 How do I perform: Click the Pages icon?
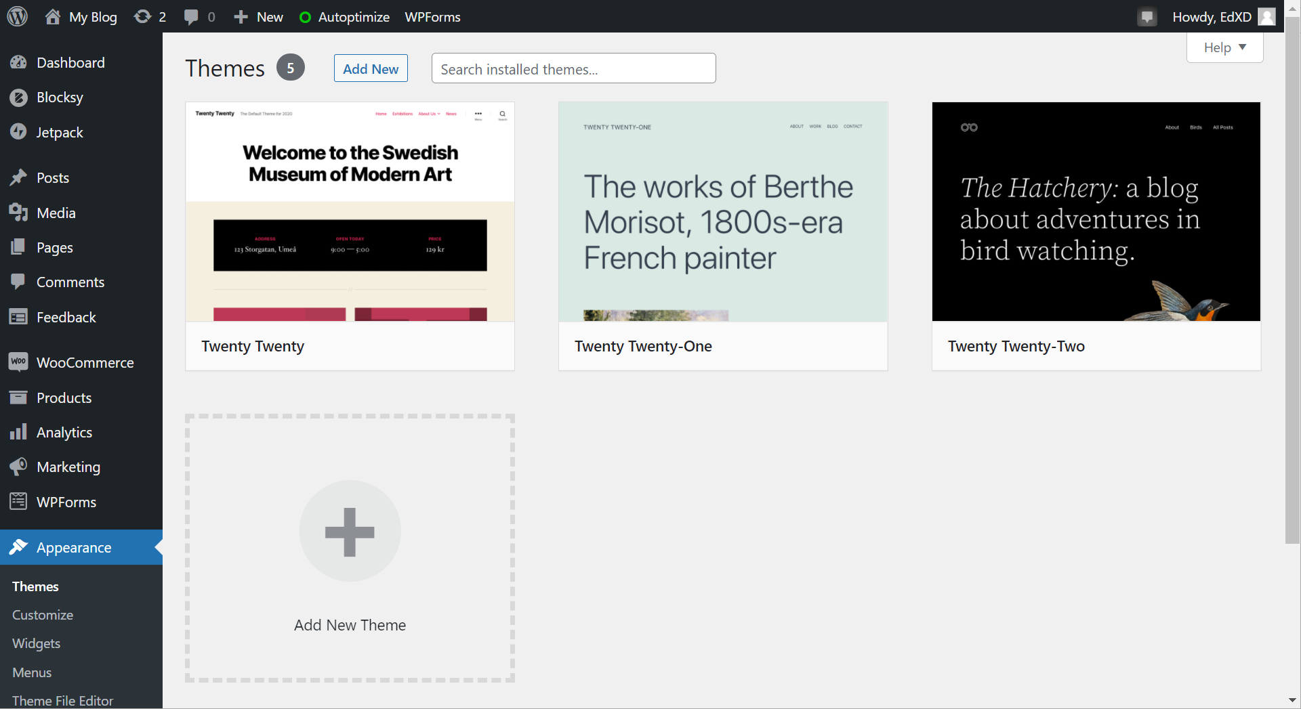pyautogui.click(x=18, y=247)
